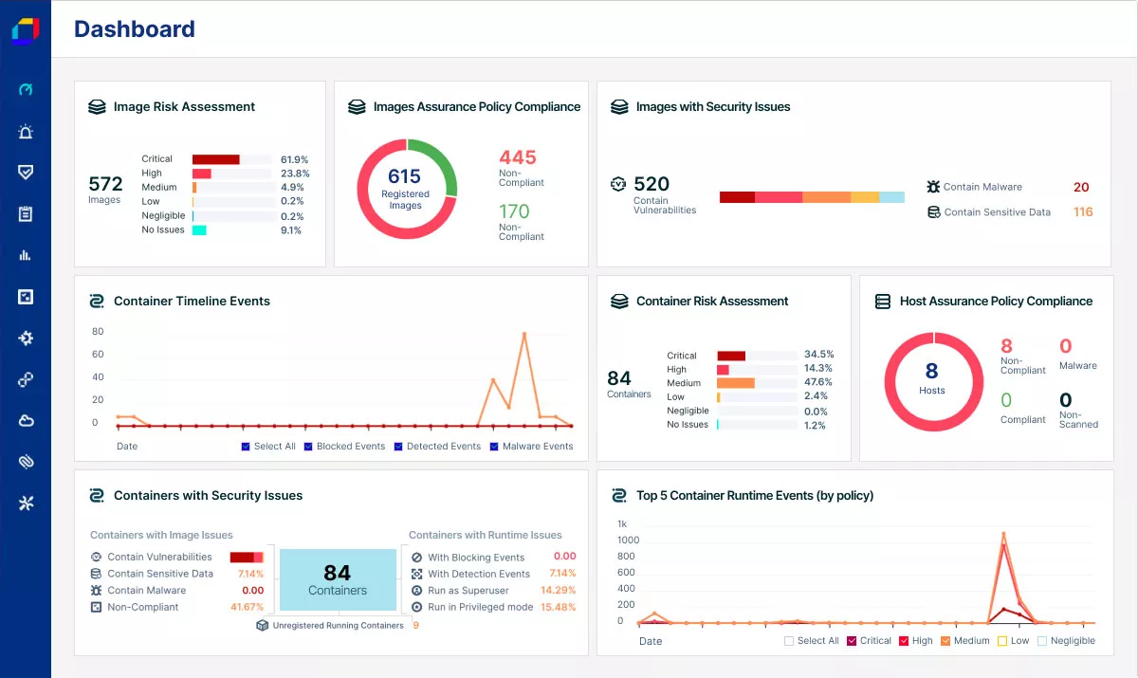1138x678 pixels.
Task: Open the gear cog icon in sidebar
Action: pyautogui.click(x=26, y=339)
